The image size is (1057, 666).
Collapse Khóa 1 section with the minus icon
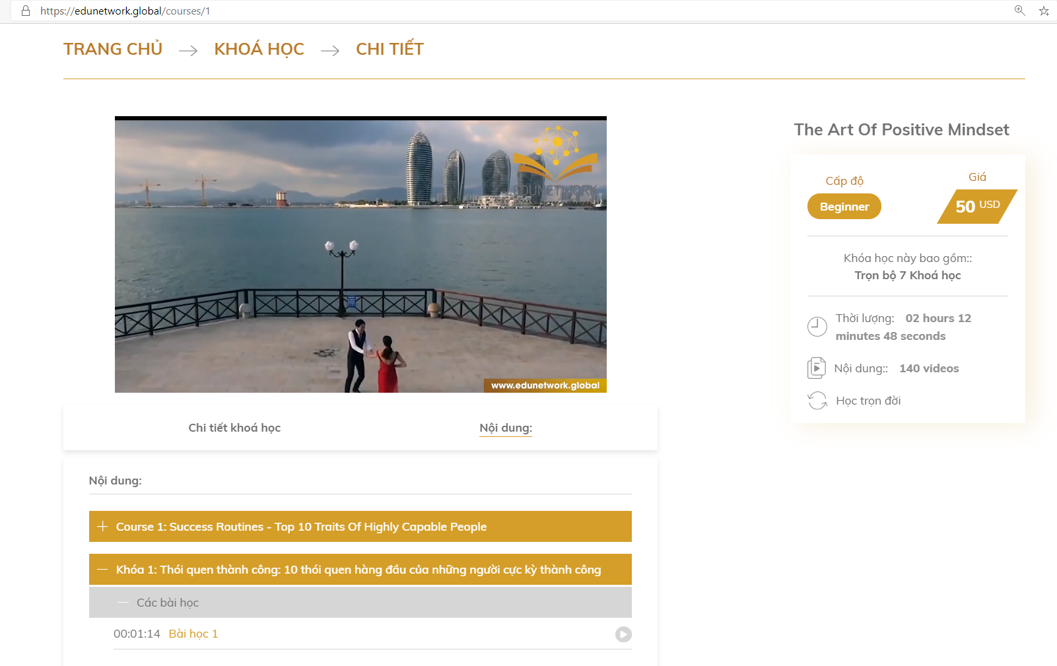click(x=102, y=569)
